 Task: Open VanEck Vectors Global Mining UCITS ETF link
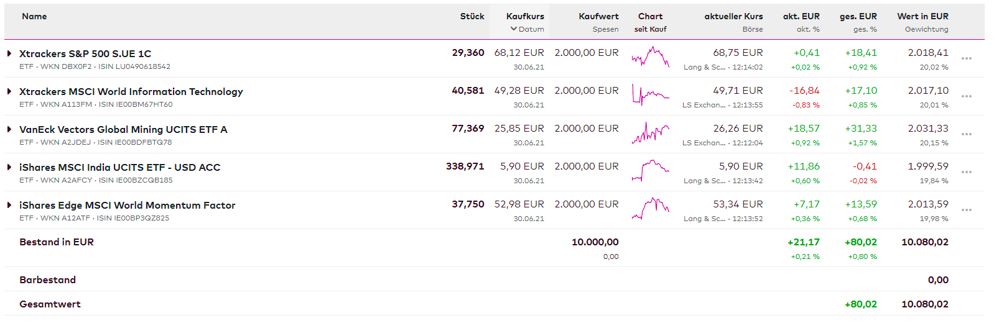[123, 129]
